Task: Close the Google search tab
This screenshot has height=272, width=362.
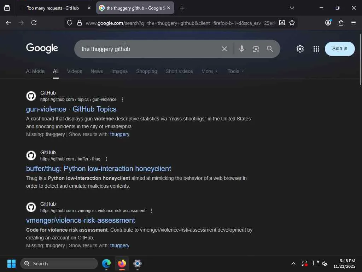Action: click(169, 8)
